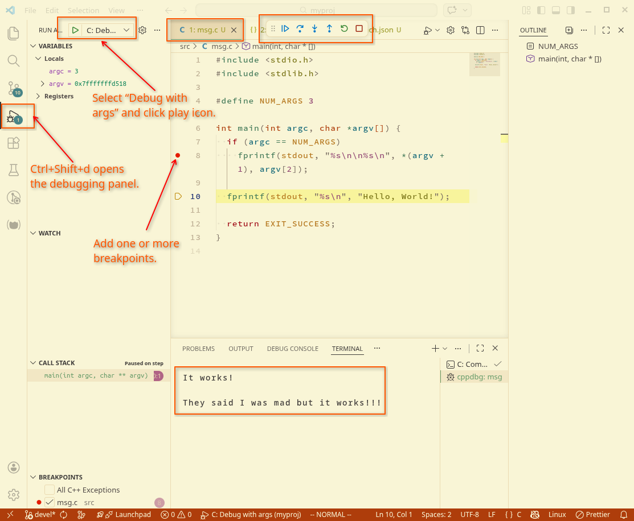Enable All C++ Exceptions breakpoint
634x521 pixels.
(x=50, y=490)
